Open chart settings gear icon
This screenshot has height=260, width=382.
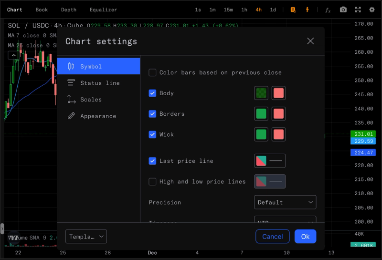click(372, 10)
